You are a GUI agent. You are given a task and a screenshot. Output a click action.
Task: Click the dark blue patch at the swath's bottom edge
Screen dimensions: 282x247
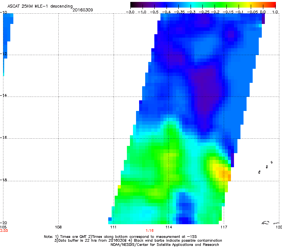(184, 221)
